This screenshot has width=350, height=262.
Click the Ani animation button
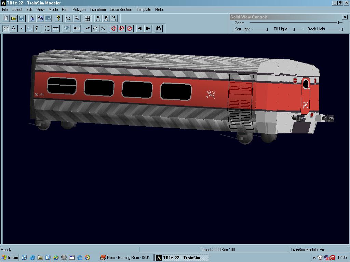click(77, 28)
